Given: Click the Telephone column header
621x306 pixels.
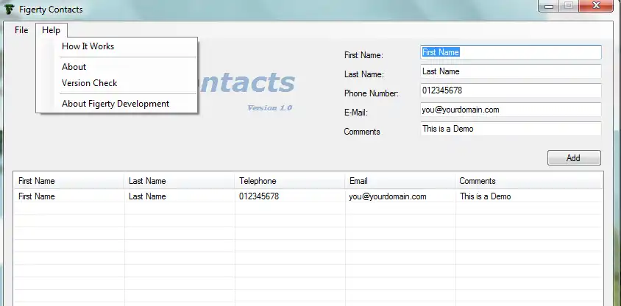Looking at the screenshot, I should tap(289, 181).
